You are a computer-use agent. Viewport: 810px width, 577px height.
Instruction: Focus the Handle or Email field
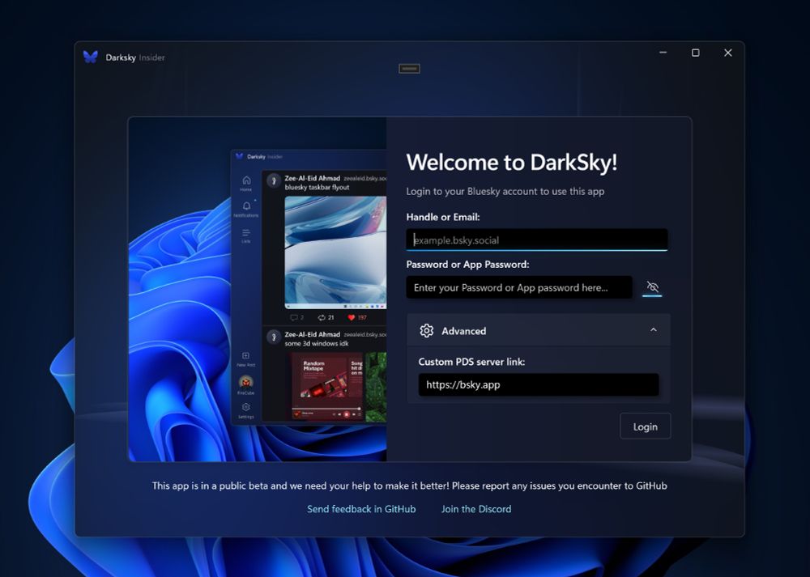pyautogui.click(x=537, y=240)
